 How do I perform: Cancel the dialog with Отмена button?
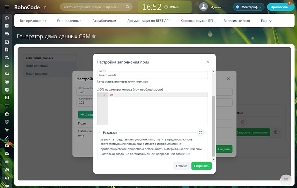point(182,166)
